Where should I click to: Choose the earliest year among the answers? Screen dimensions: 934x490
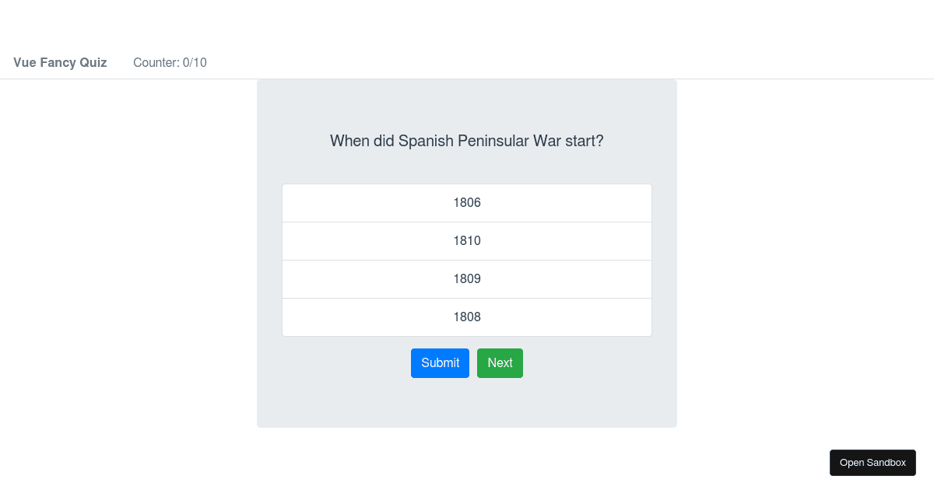click(x=467, y=203)
